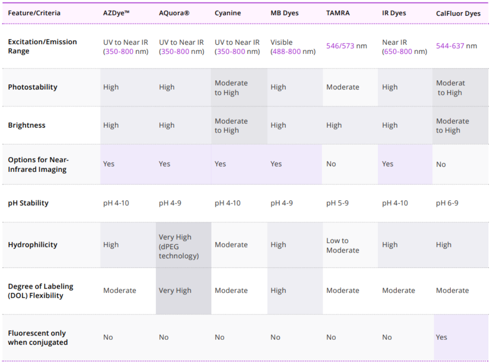
Task: Open the 488-800 wavelength link
Action: pos(287,51)
